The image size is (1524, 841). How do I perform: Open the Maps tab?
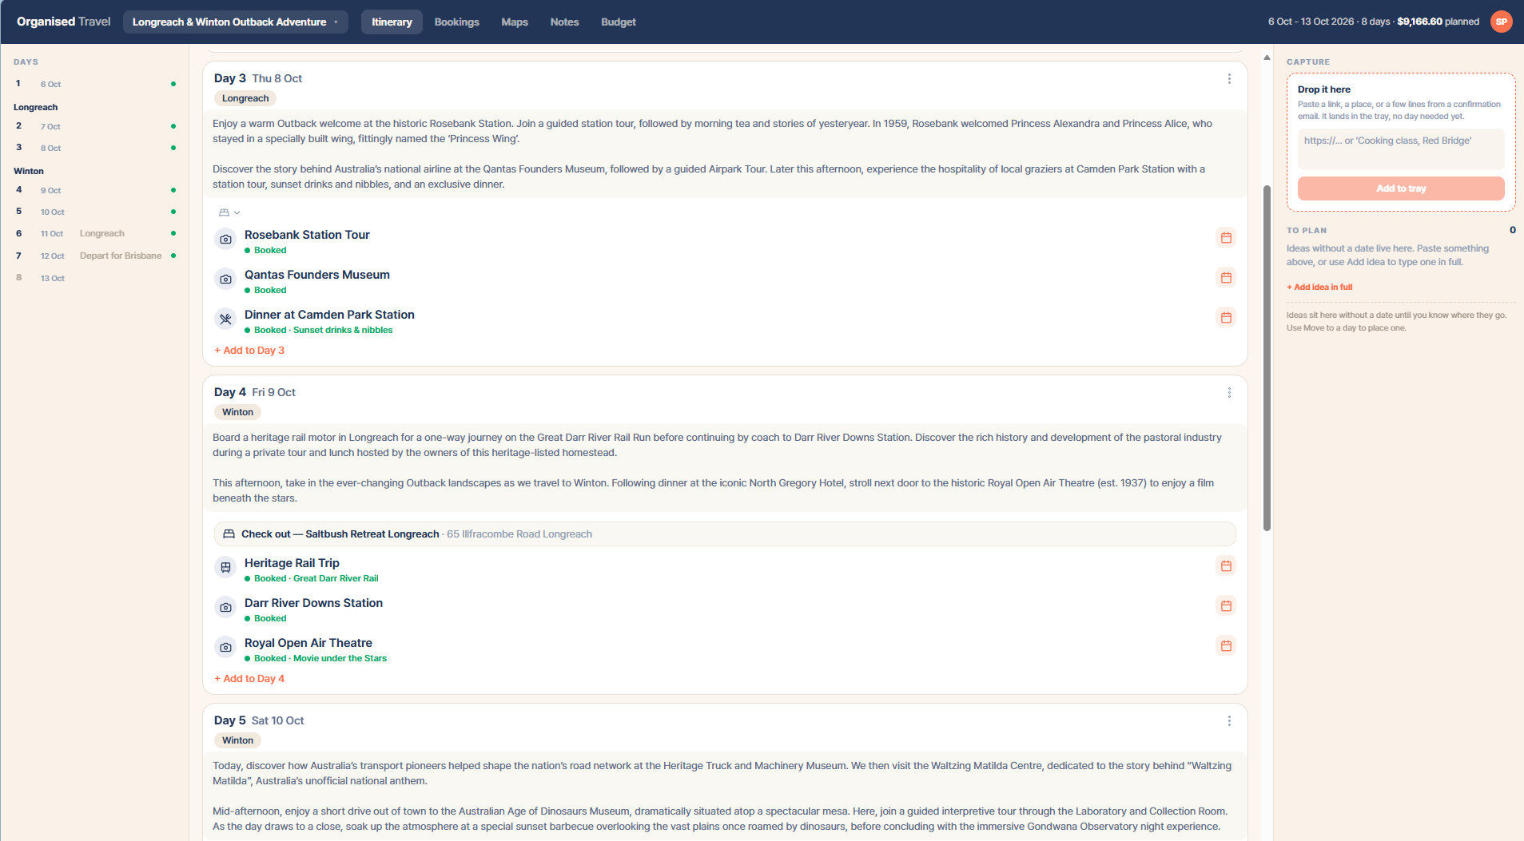point(515,22)
